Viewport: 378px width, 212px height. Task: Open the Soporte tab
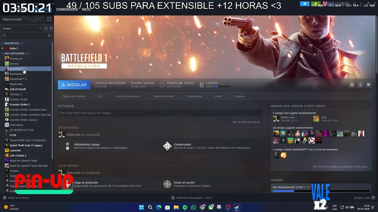coord(239,96)
